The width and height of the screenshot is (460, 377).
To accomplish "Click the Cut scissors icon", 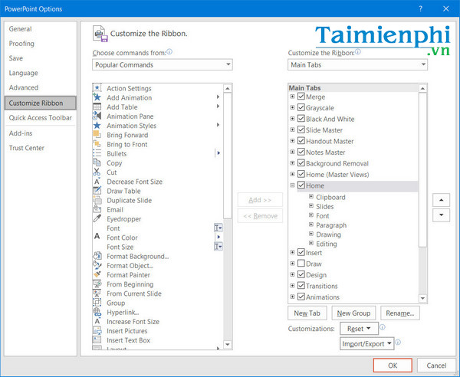I will [x=97, y=172].
